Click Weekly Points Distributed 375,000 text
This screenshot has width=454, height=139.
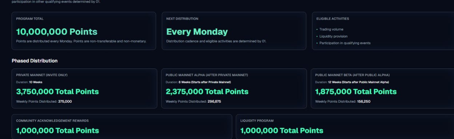(x=44, y=102)
